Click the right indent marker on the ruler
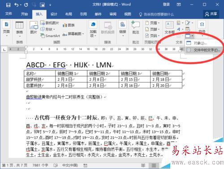Image resolution: width=224 pixels, height=169 pixels. pos(180,51)
